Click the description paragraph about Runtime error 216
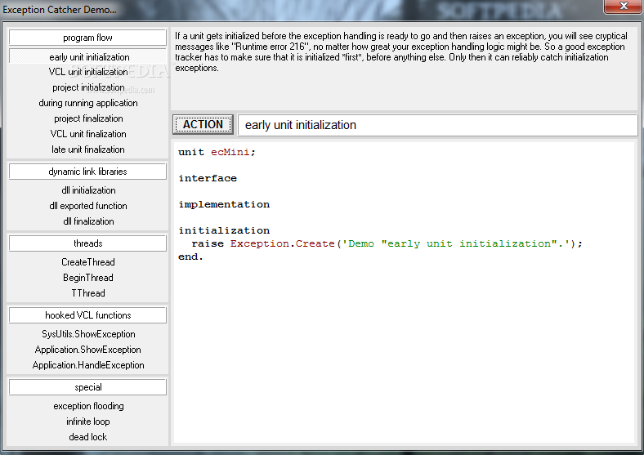 (x=401, y=51)
